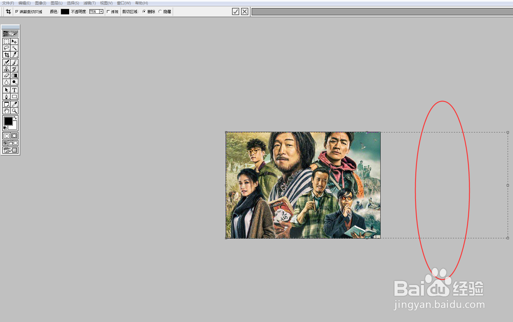Click the crop box top-middle handle
The width and height of the screenshot is (513, 322).
pos(367,132)
